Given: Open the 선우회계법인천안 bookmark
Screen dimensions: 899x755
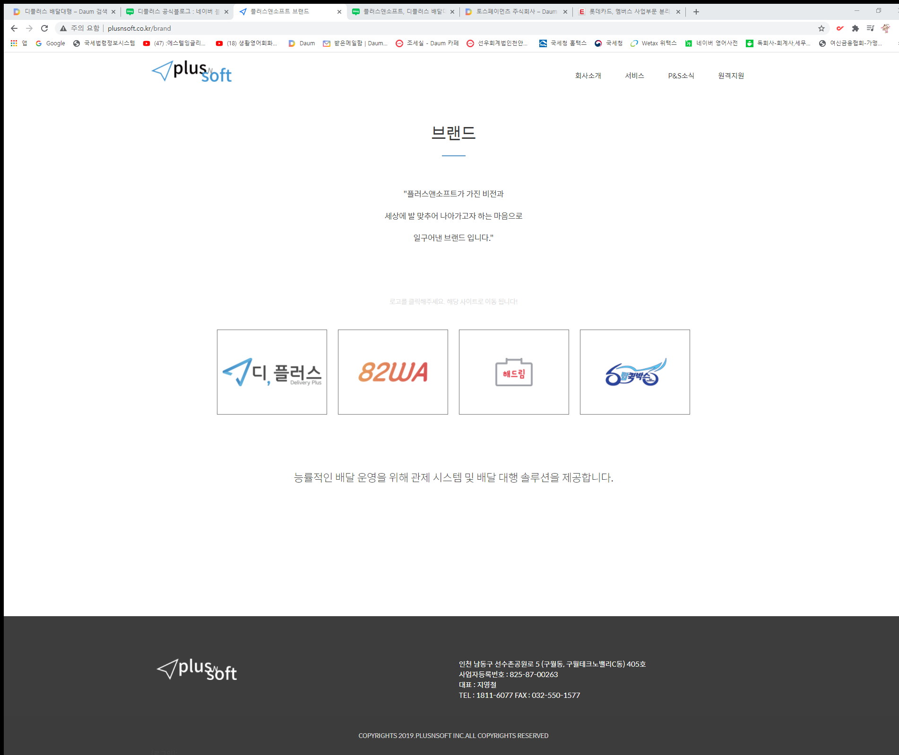Looking at the screenshot, I should (497, 43).
